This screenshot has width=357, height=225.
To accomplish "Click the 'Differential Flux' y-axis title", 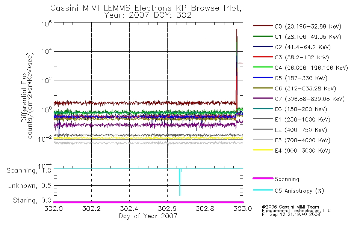I will pyautogui.click(x=24, y=97).
